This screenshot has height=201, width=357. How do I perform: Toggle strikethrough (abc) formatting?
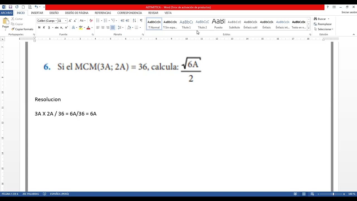(57, 28)
